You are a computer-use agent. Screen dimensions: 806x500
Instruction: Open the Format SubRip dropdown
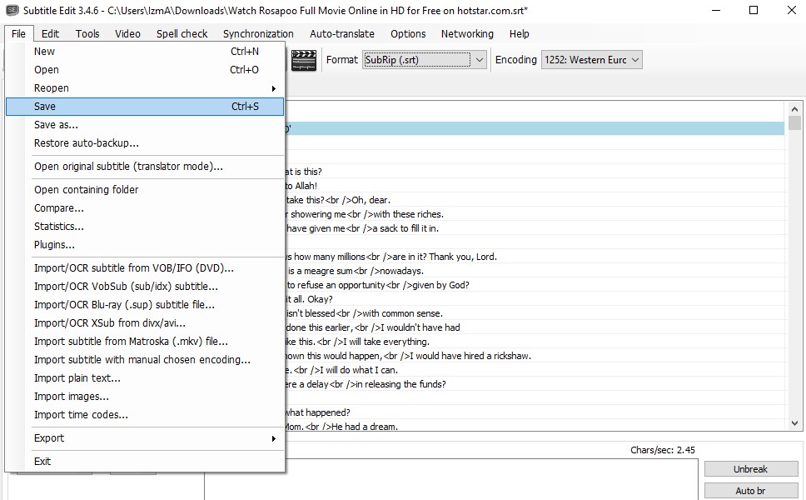[x=425, y=60]
